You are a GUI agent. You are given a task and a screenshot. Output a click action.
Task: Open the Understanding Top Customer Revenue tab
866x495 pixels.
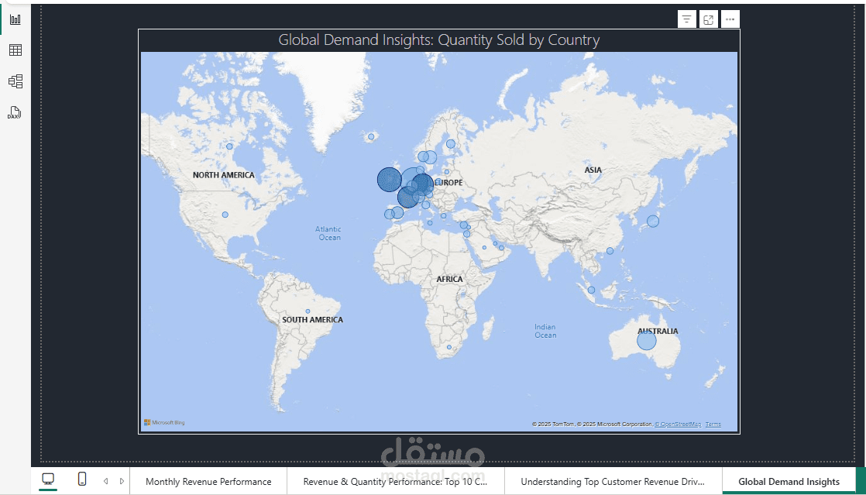pos(613,482)
